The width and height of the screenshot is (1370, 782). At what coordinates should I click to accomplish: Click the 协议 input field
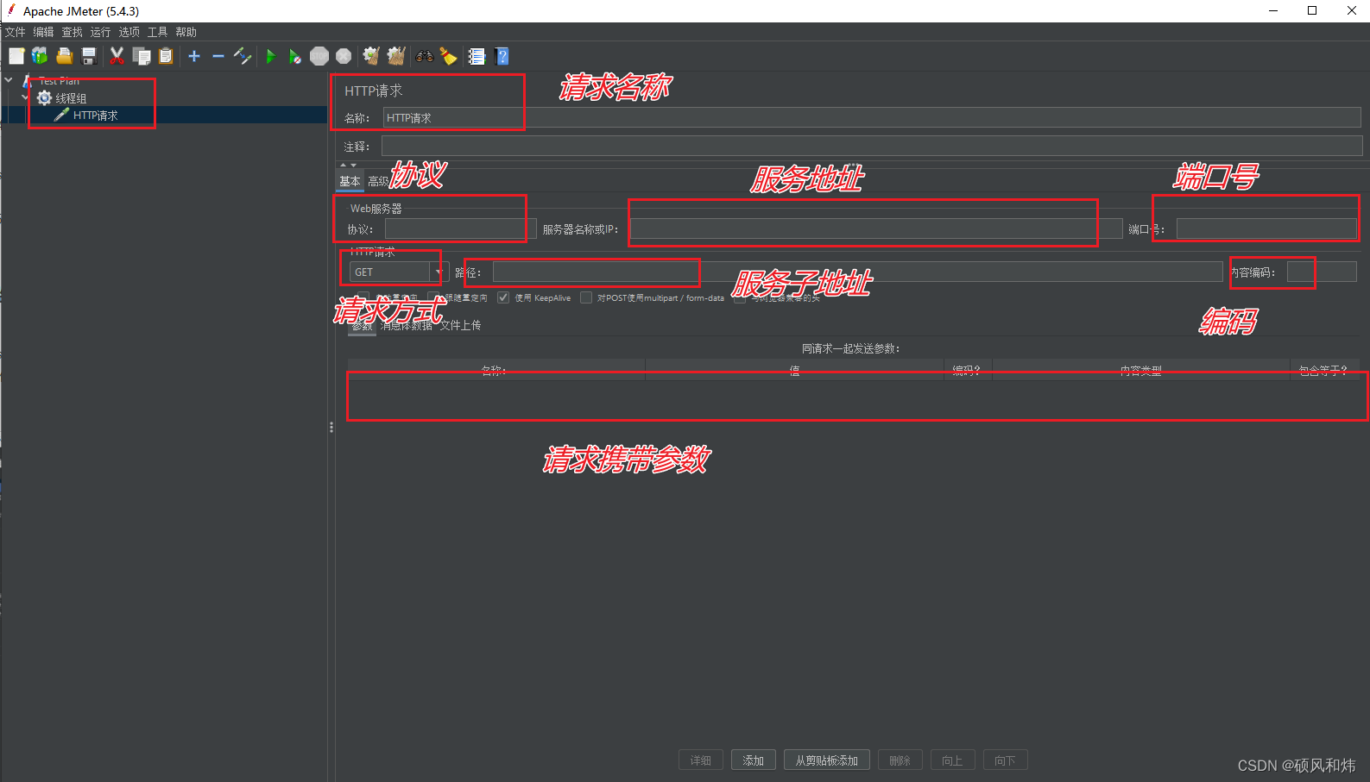[461, 229]
